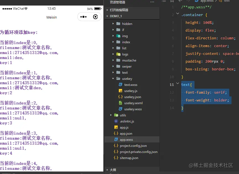This screenshot has height=174, width=239.
Task: Expand the index folder arrow
Action: [x=113, y=42]
